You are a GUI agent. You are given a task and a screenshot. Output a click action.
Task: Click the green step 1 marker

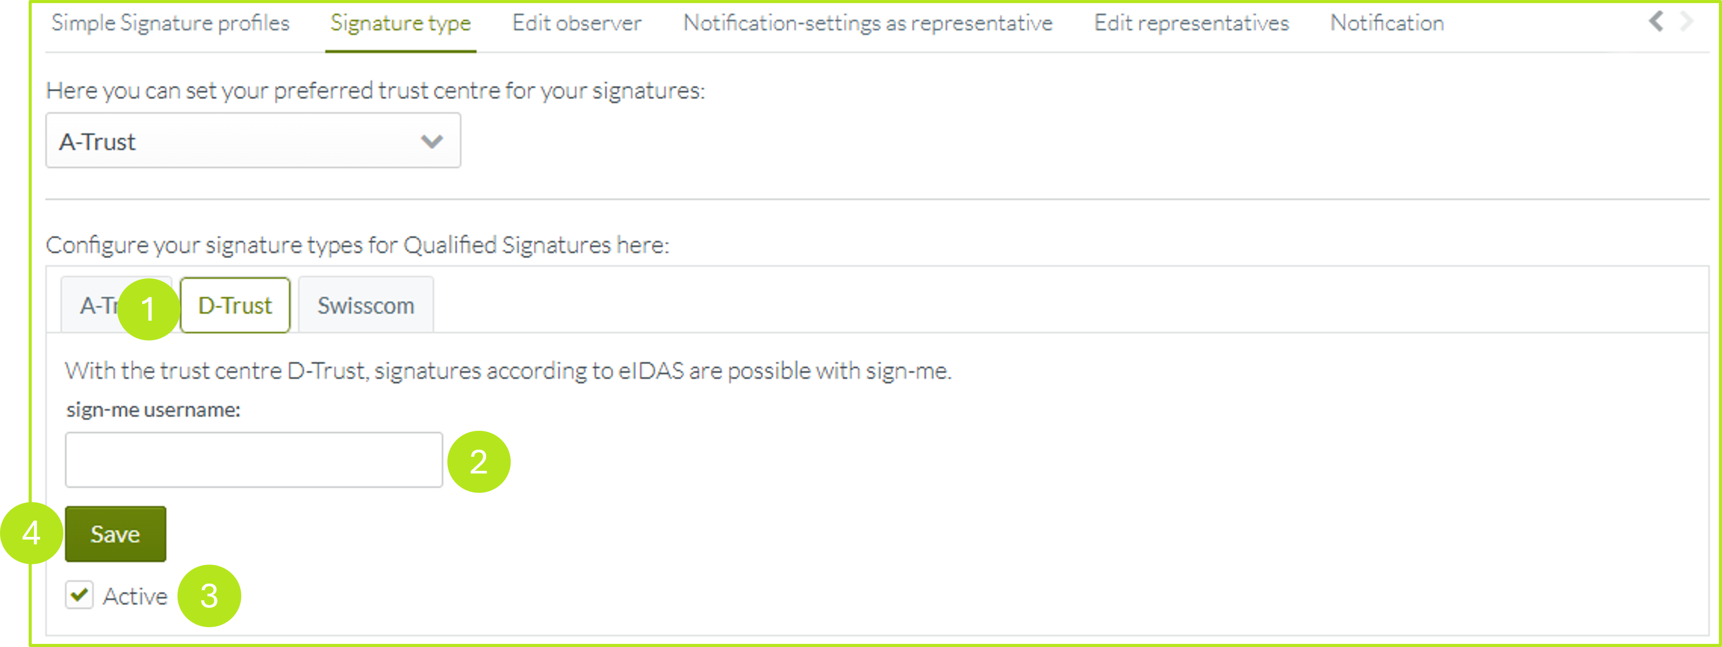click(148, 310)
